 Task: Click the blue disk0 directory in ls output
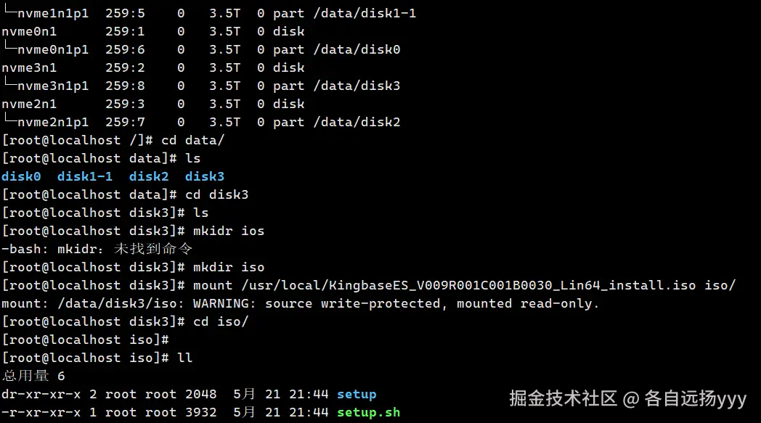point(21,176)
